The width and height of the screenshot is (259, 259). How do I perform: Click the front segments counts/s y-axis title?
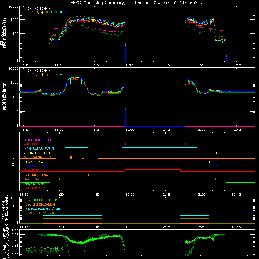(x=3, y=34)
